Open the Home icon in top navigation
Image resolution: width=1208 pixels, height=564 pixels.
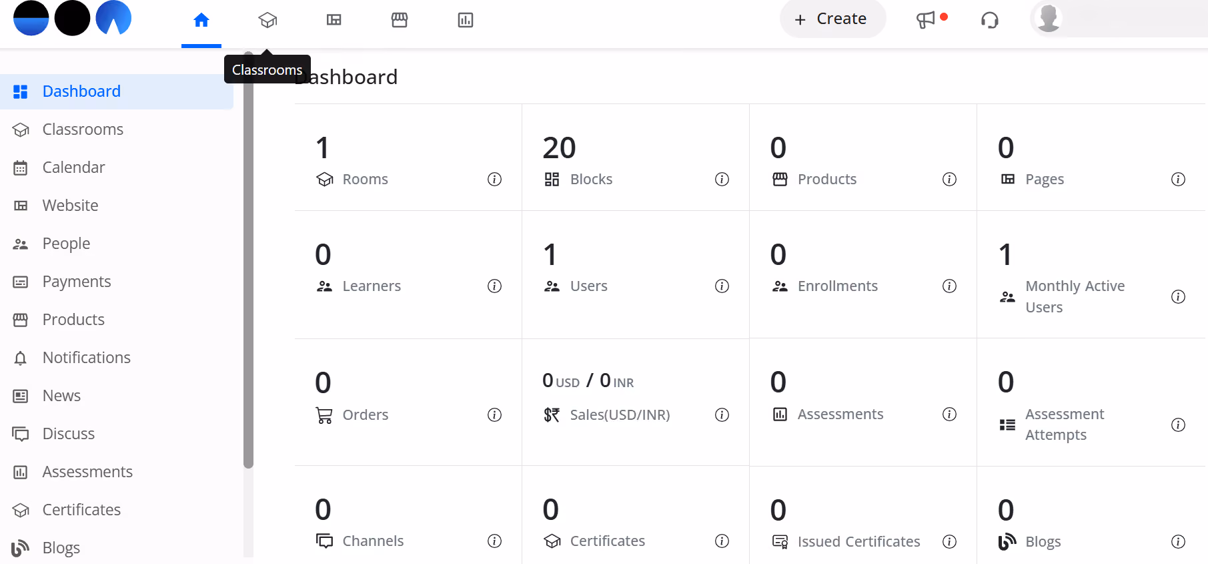201,20
